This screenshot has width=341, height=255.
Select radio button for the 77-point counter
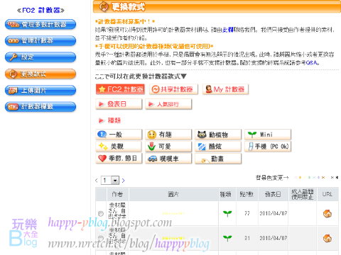point(101,213)
